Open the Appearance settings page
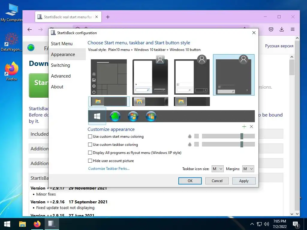The height and width of the screenshot is (230, 307). [x=67, y=55]
